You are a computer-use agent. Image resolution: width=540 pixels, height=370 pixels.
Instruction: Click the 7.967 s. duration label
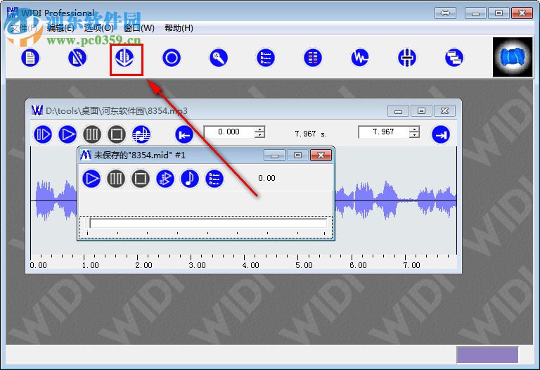311,134
